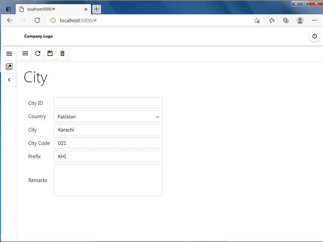Viewport: 323px width, 242px height.
Task: Click the save floppy disk icon
Action: click(x=50, y=54)
